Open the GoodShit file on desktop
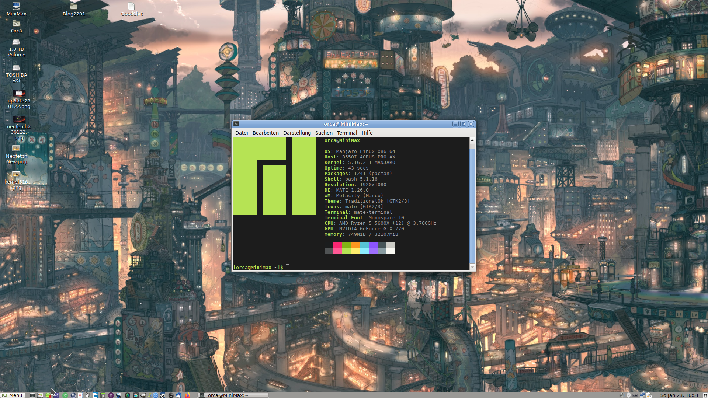708x398 pixels. click(x=132, y=9)
